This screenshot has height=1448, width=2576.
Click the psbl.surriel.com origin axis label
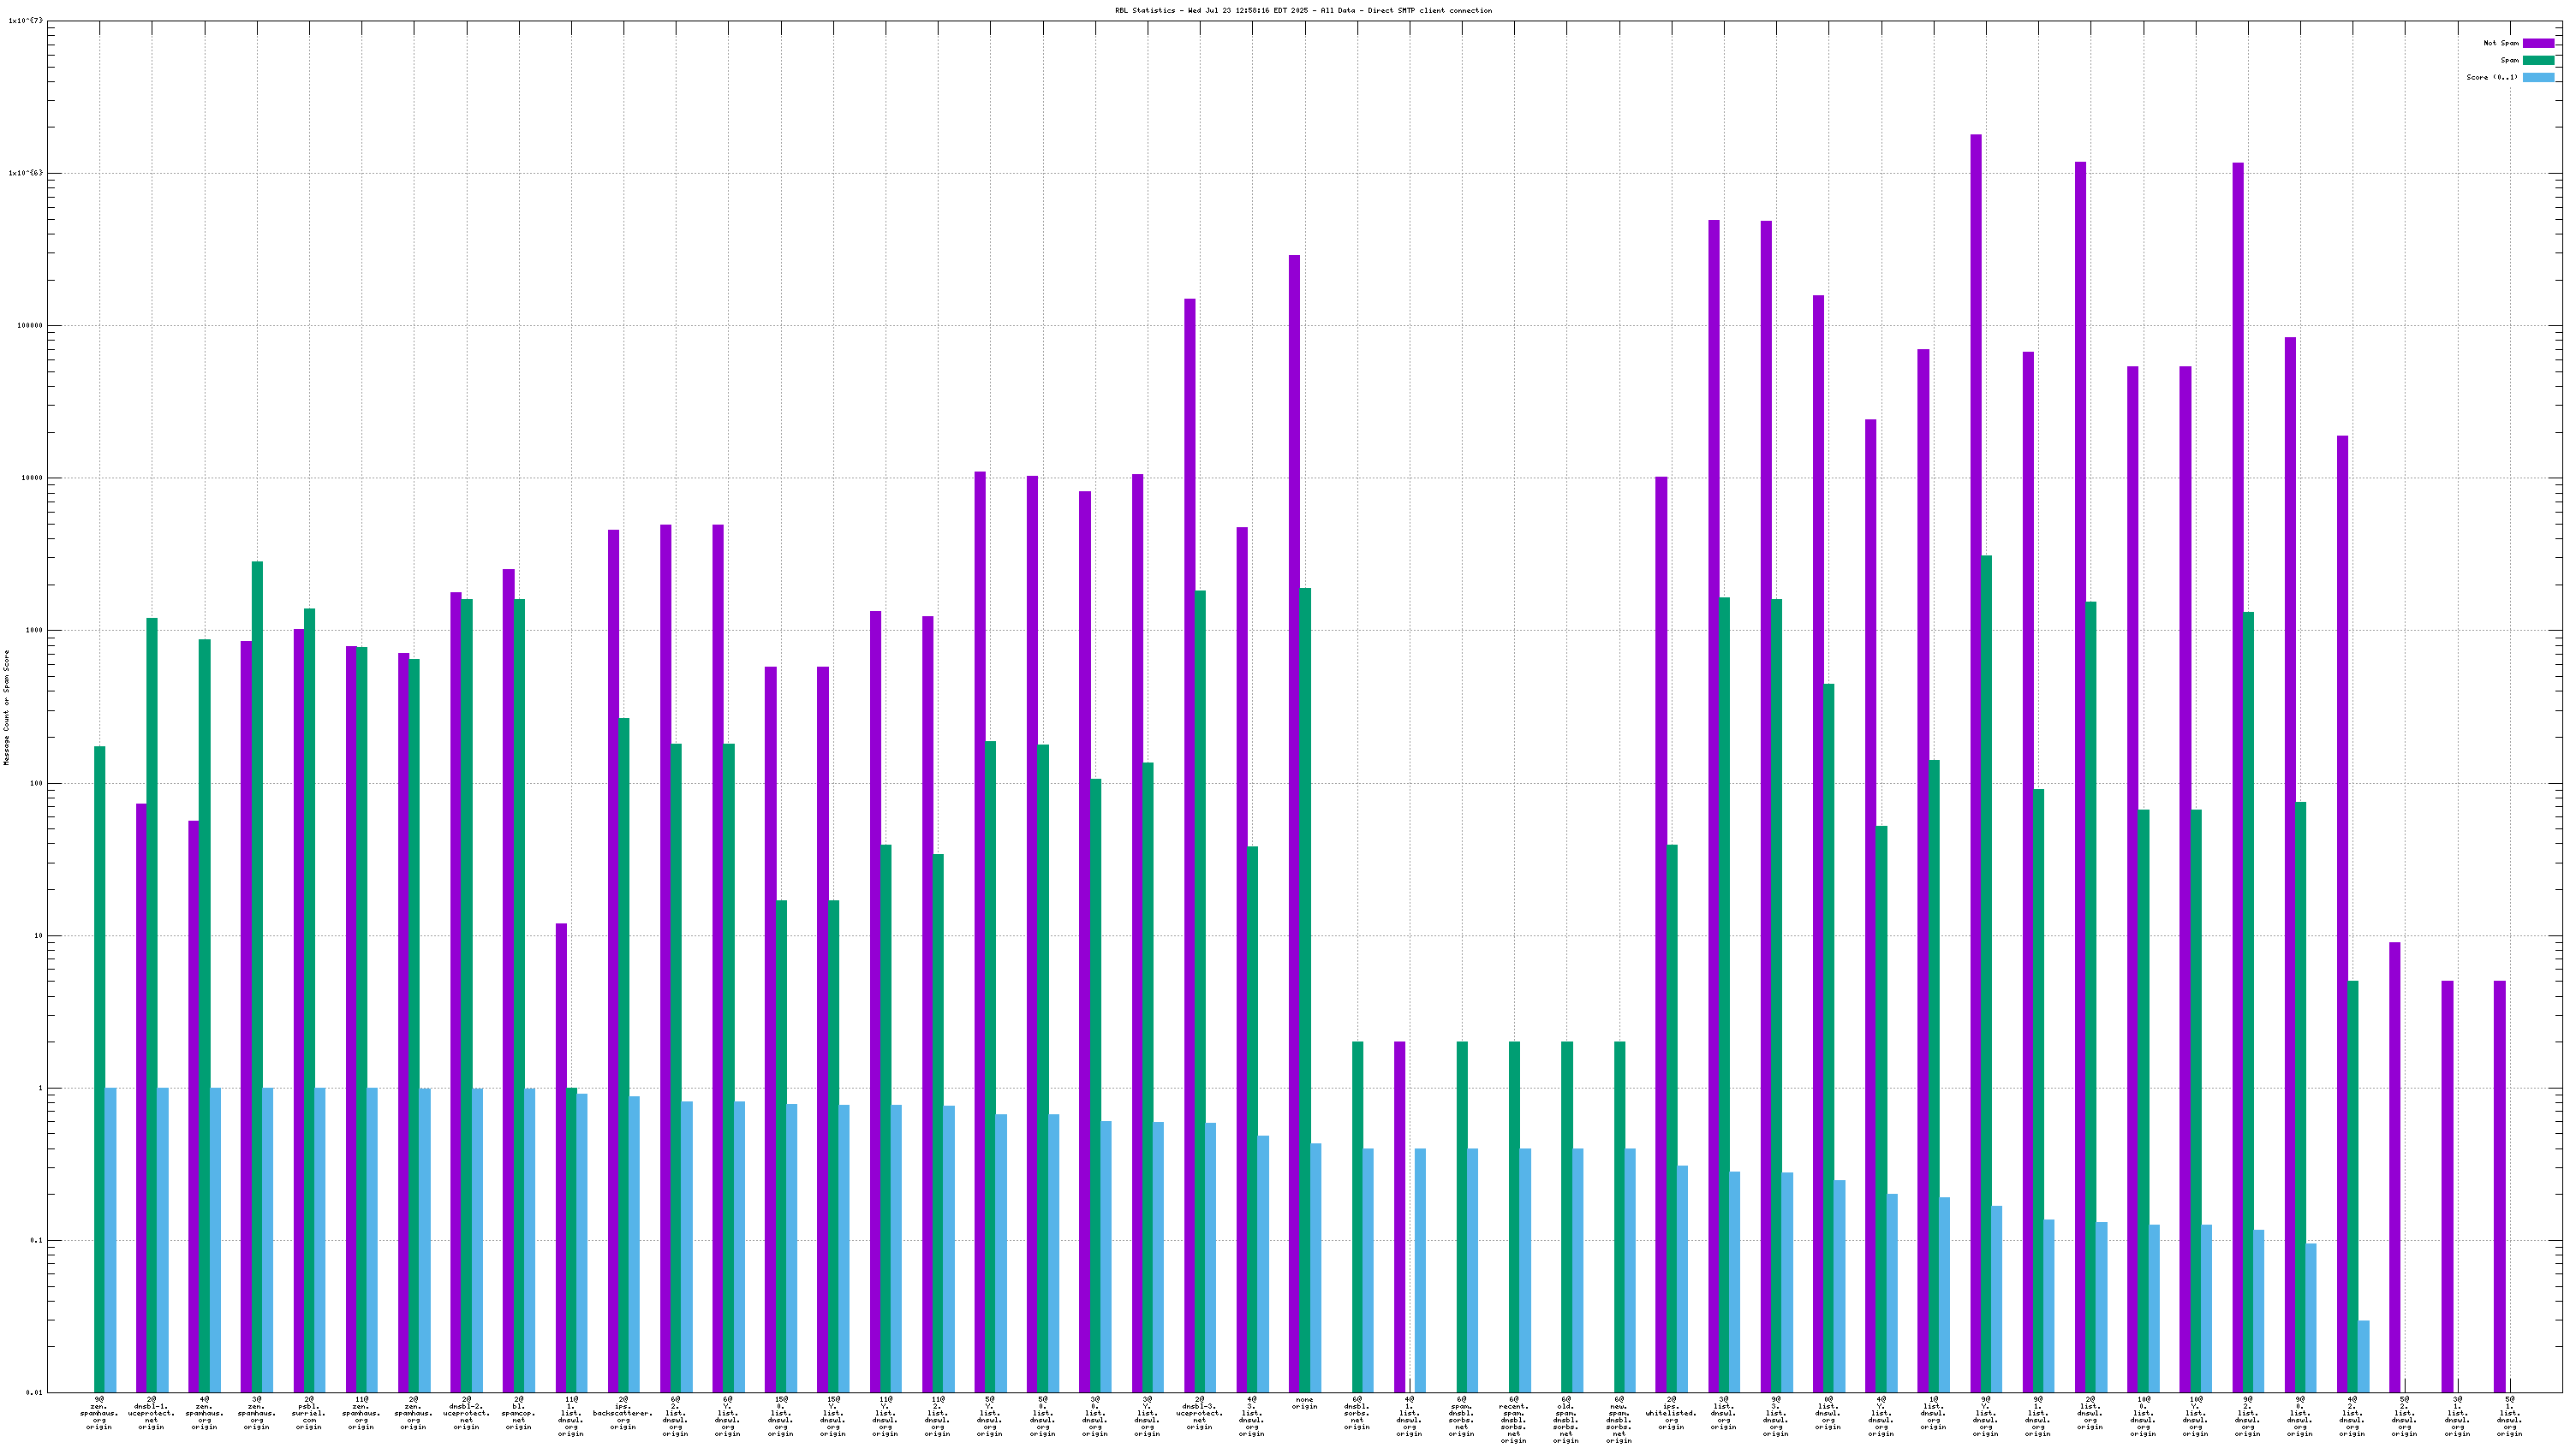(308, 1412)
